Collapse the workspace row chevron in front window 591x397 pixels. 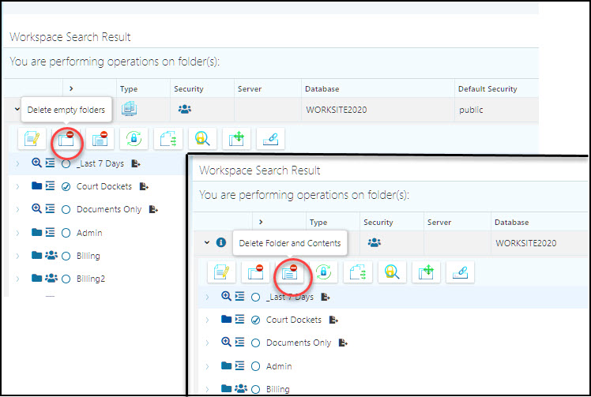[x=206, y=242]
